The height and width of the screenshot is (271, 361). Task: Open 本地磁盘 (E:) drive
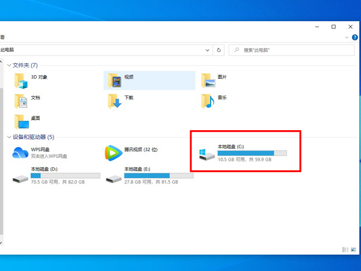click(114, 175)
